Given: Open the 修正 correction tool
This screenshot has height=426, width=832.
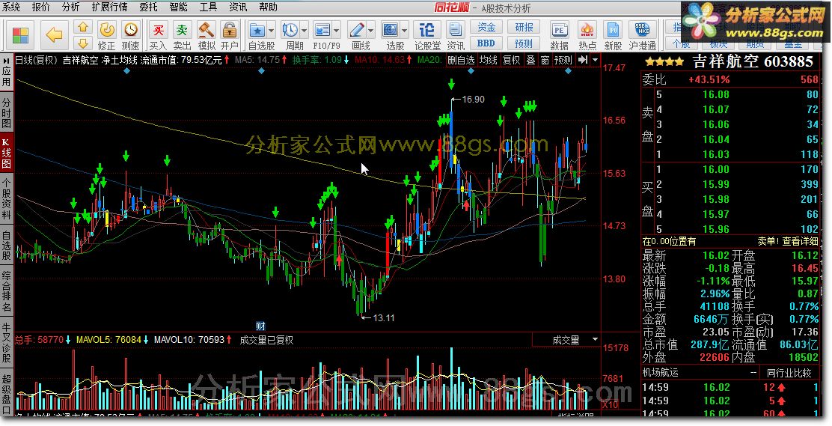Looking at the screenshot, I should pos(107,35).
